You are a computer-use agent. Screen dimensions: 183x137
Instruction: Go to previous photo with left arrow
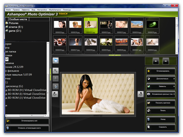click(156, 61)
